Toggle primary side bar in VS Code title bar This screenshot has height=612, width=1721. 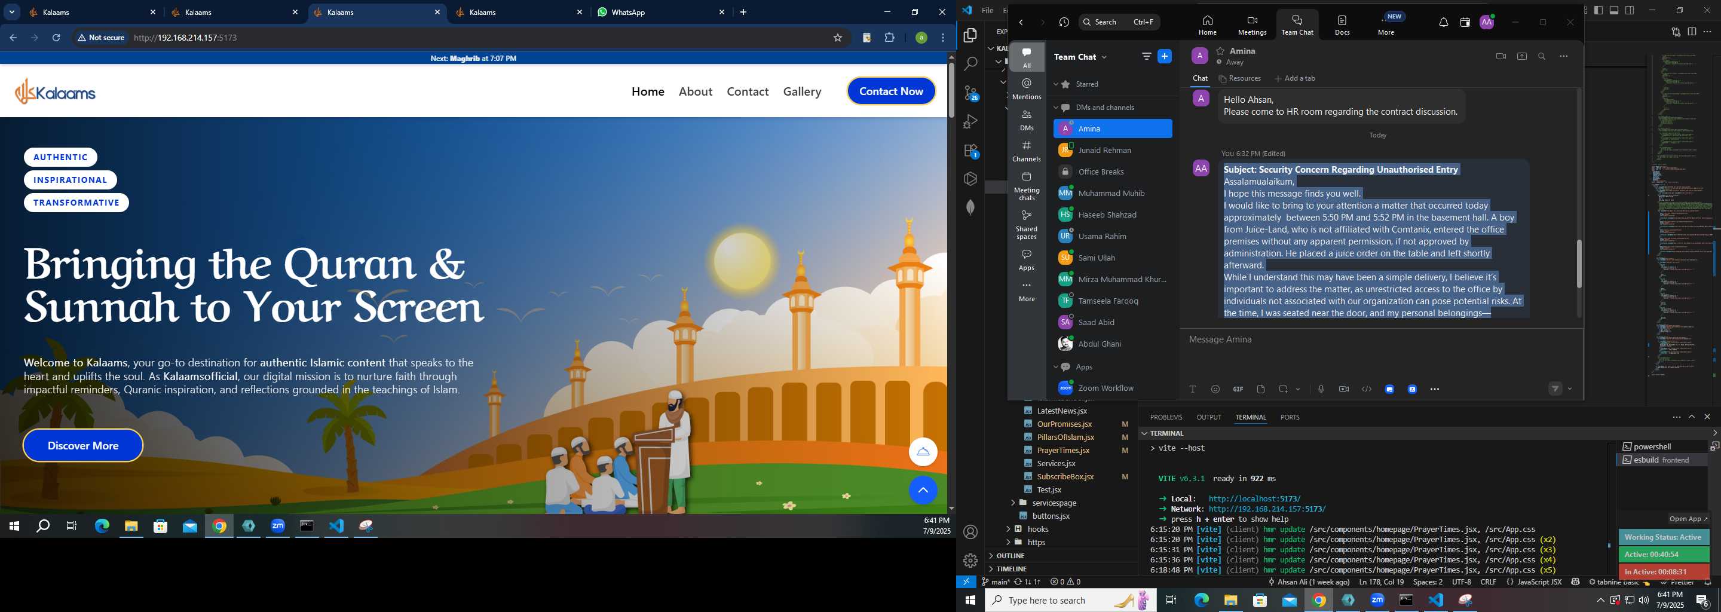(x=1598, y=10)
